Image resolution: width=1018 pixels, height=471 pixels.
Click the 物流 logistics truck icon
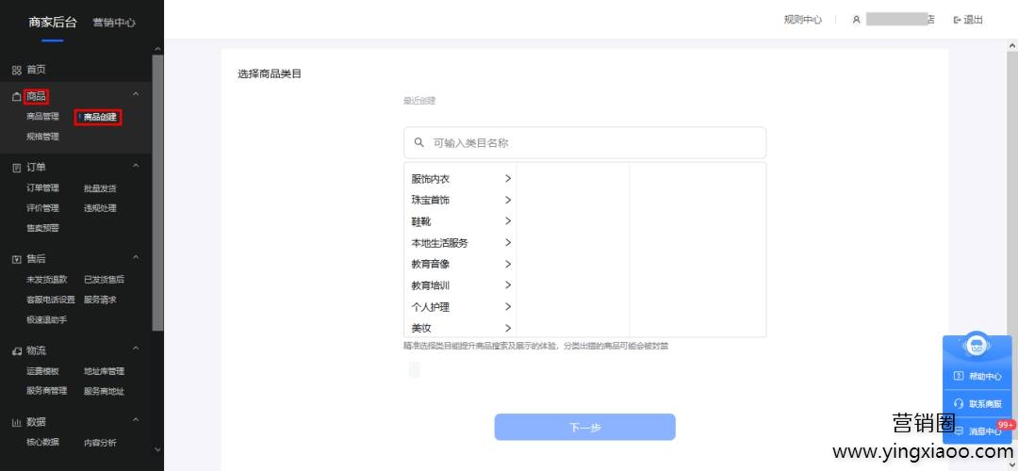[17, 351]
